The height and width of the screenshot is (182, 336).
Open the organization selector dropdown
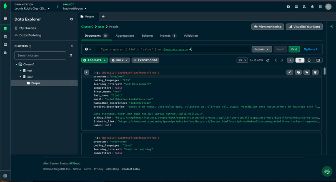[32, 9]
